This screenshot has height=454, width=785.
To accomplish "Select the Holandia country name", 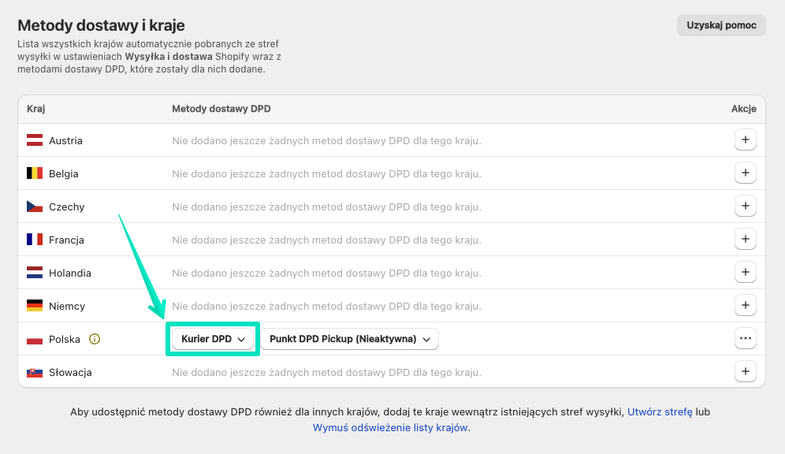I will pos(70,273).
